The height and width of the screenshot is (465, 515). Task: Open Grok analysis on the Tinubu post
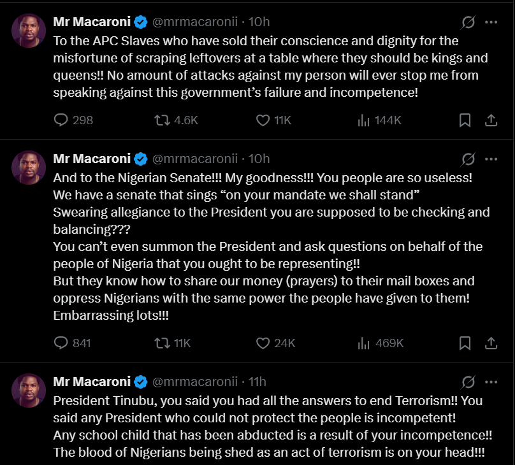pyautogui.click(x=467, y=382)
